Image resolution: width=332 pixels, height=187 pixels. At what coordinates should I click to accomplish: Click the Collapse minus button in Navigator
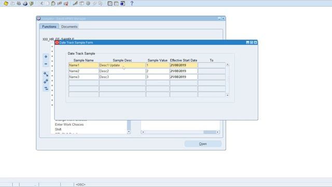[46, 64]
